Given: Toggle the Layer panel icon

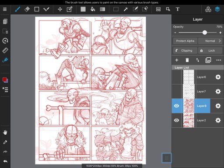Looking at the screenshot, I should (x=217, y=9).
